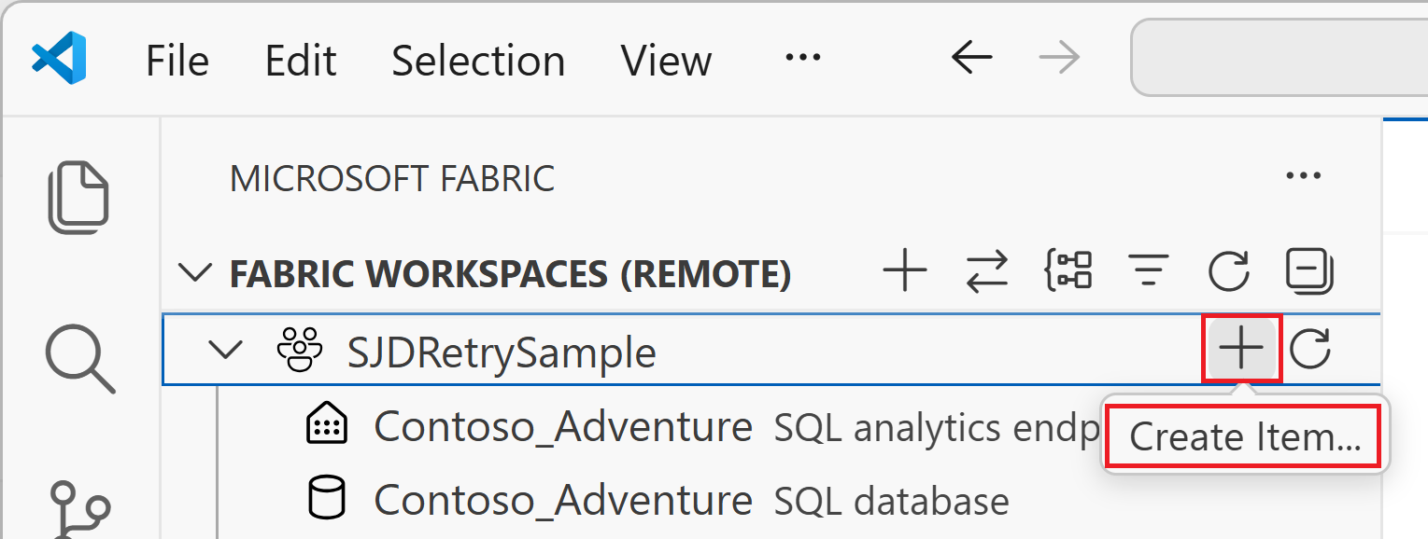Open the View menu
The height and width of the screenshot is (539, 1428).
tap(667, 62)
